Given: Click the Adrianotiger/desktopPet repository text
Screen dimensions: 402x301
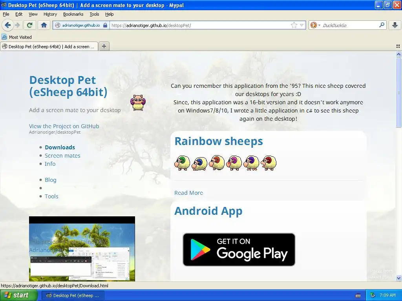Looking at the screenshot, I should (x=55, y=132).
